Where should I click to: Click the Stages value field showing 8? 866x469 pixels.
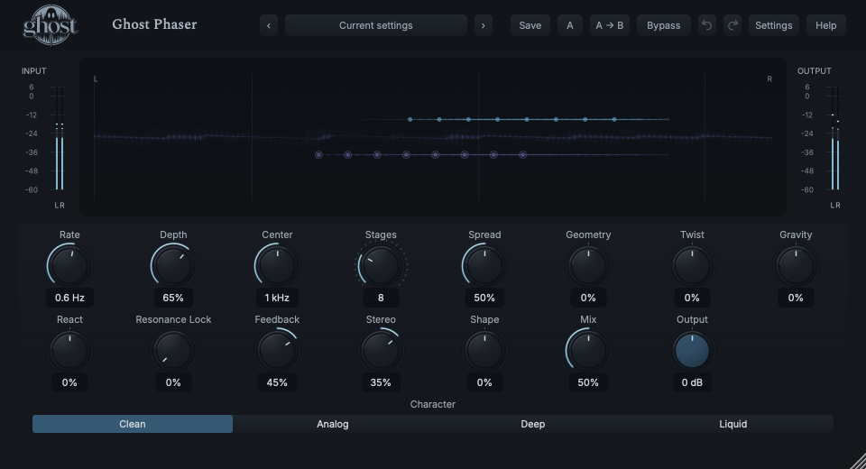tap(381, 298)
